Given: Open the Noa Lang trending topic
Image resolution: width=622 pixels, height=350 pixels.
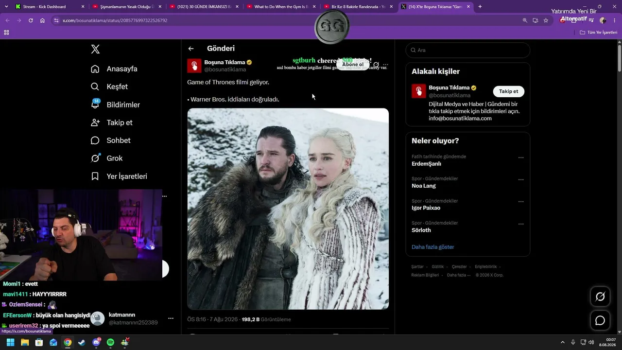Looking at the screenshot, I should tap(424, 186).
